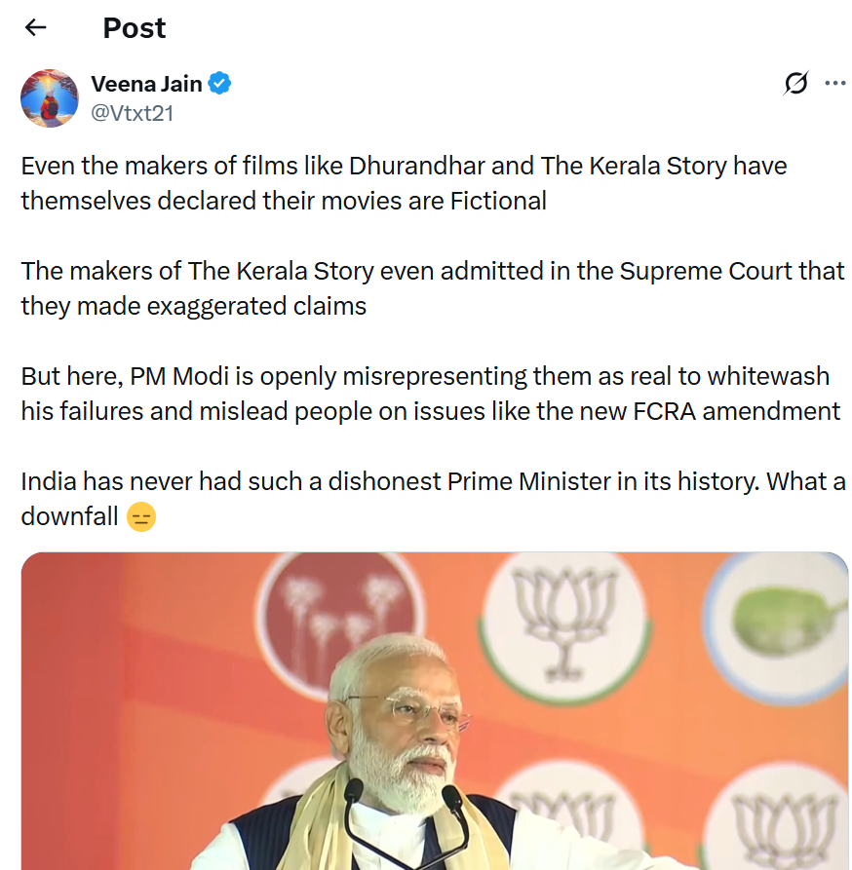
Task: Click the Veena Jain display name
Action: click(x=146, y=84)
